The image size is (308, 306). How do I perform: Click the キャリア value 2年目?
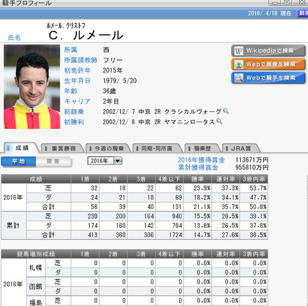[x=110, y=101]
